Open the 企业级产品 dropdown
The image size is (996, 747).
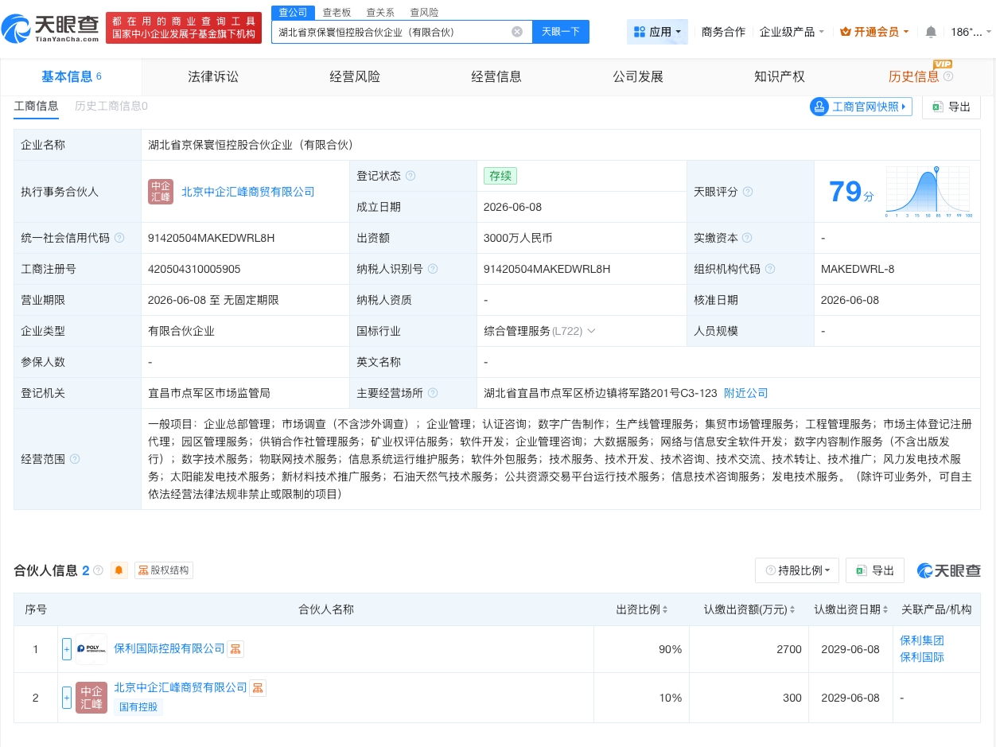792,32
